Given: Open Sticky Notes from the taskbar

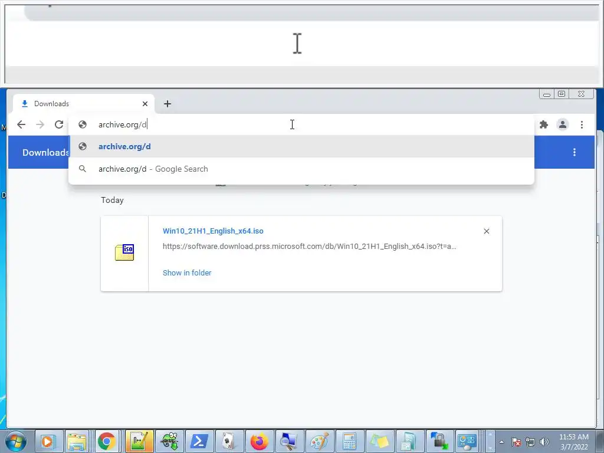Looking at the screenshot, I should coord(379,441).
